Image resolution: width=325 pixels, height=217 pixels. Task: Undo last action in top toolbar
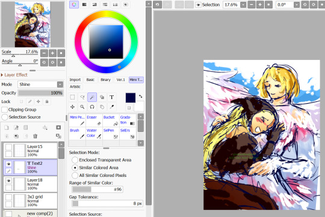click(x=157, y=5)
